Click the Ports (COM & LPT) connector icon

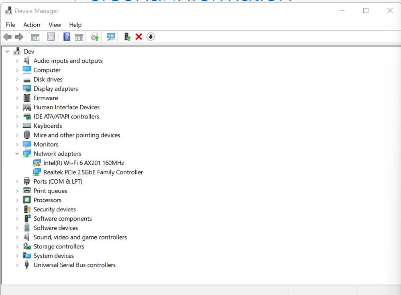point(26,181)
